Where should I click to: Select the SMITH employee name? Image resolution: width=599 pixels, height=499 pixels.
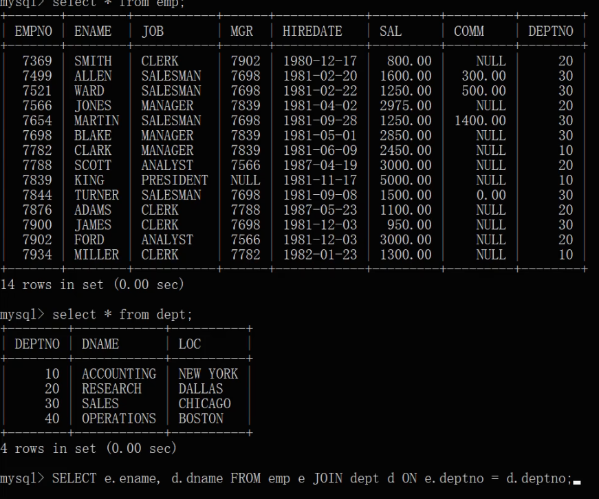pos(93,61)
